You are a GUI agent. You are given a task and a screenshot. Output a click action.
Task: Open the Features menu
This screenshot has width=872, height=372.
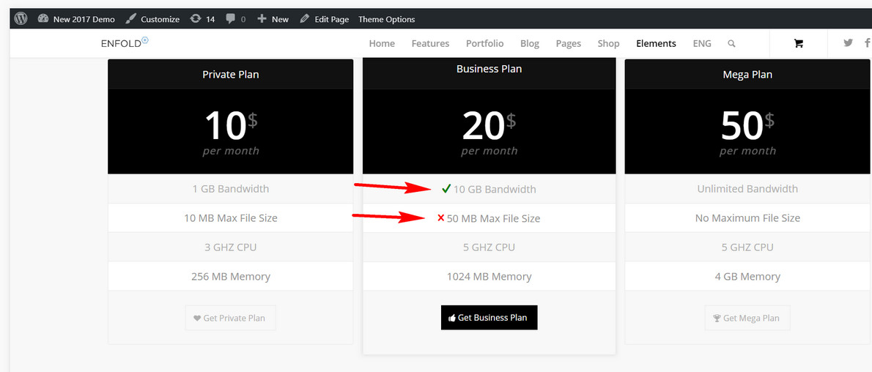pos(430,43)
